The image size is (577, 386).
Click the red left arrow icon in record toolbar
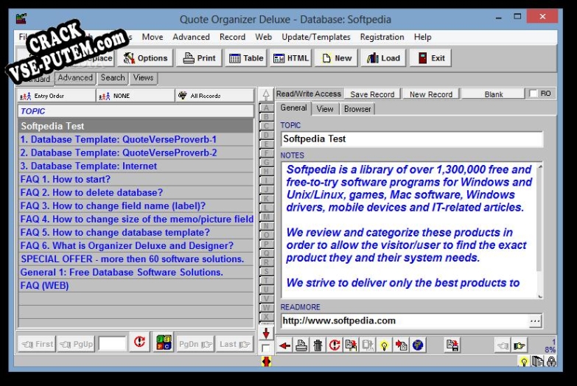[x=284, y=345]
